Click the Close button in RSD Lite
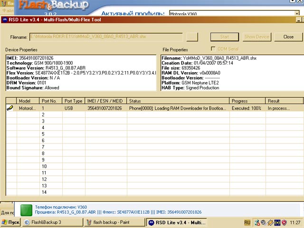Screen dimensions: 304x228 click(288, 37)
